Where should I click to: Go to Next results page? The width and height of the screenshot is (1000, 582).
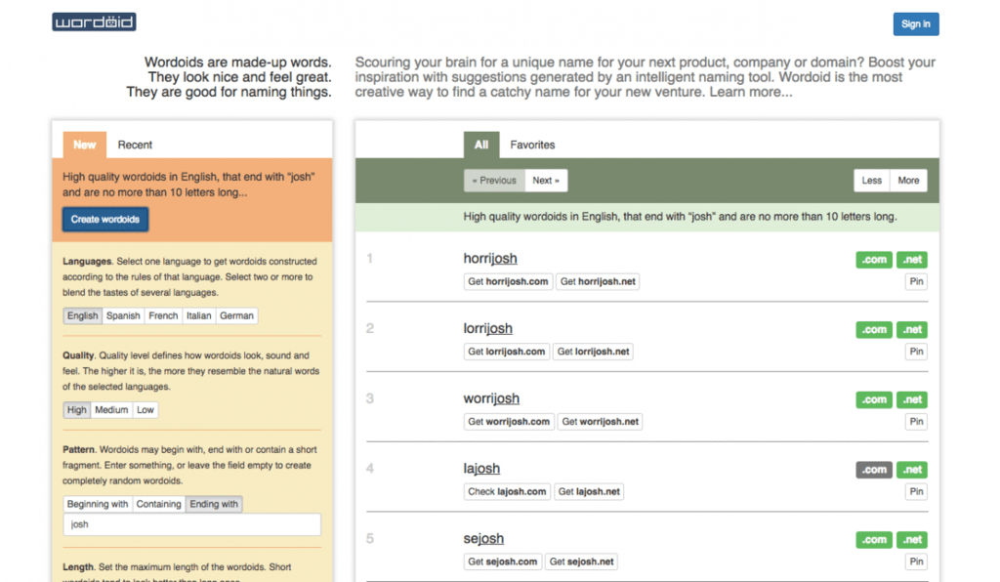(546, 181)
